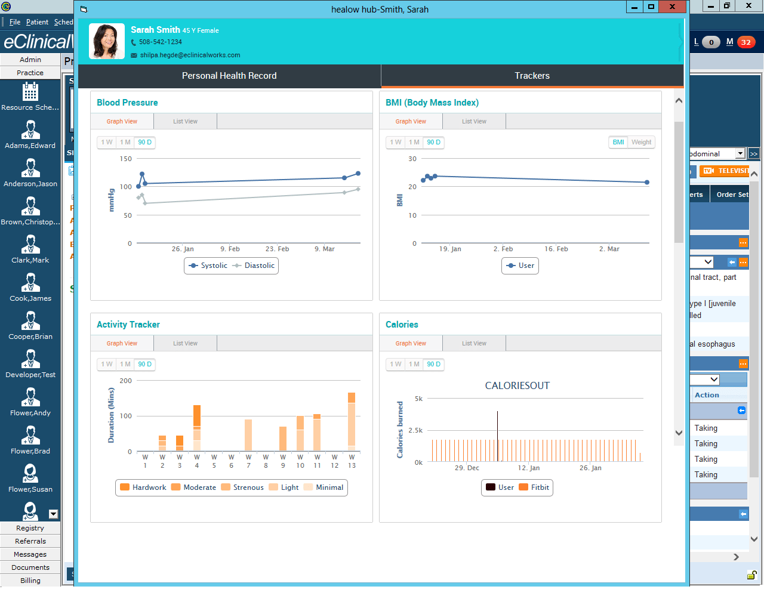Select provider Cooper, Brian icon
The width and height of the screenshot is (764, 611).
tap(30, 321)
